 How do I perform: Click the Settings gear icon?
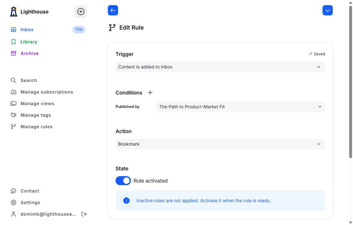(x=13, y=203)
